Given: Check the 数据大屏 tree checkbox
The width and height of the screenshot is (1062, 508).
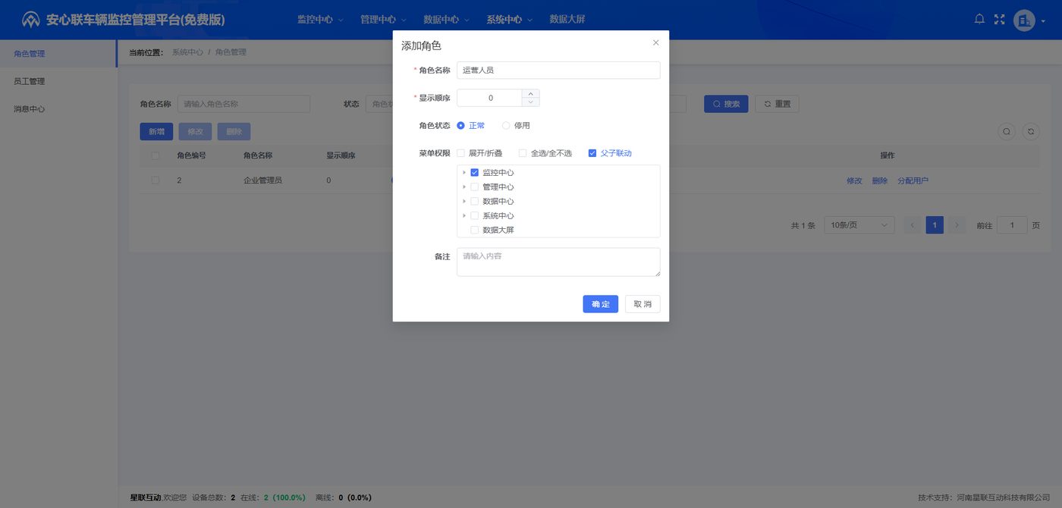Looking at the screenshot, I should click(x=475, y=230).
